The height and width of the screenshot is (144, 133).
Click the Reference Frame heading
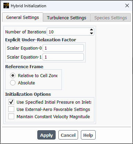24,67
